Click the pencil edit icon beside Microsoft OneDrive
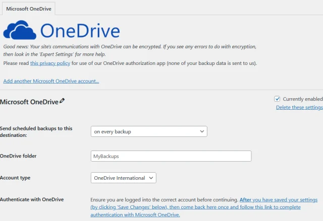 62,101
